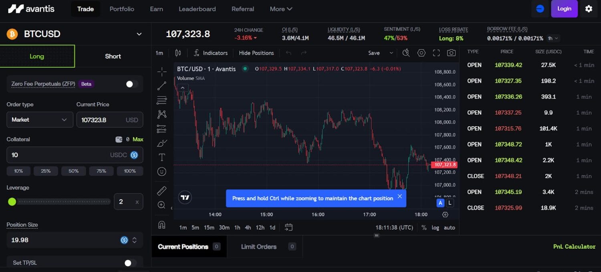
Task: Set collateral to 50% preset
Action: pyautogui.click(x=74, y=171)
